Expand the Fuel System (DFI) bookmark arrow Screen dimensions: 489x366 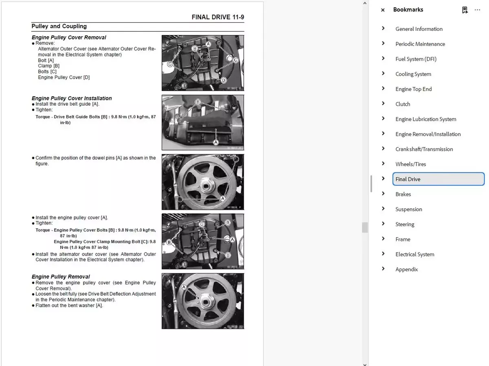[x=383, y=59]
